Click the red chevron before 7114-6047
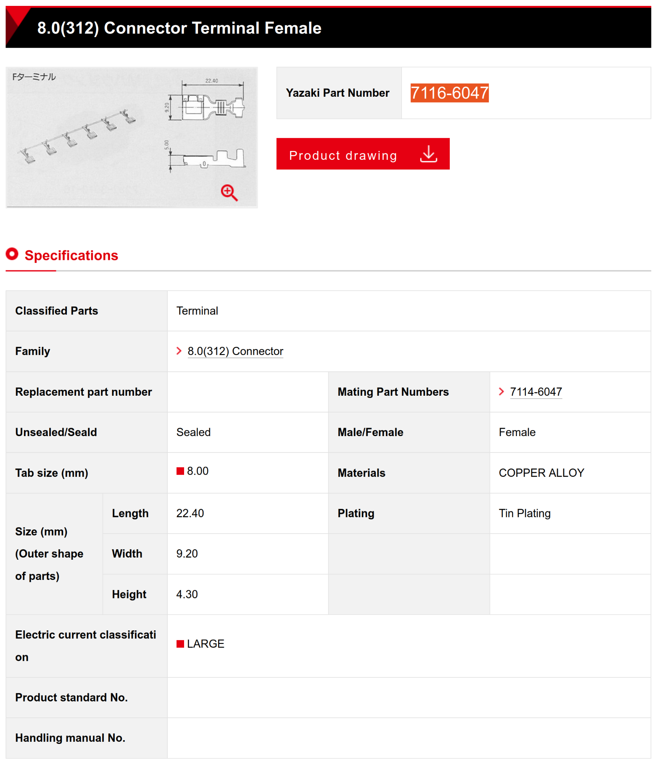 tap(501, 392)
